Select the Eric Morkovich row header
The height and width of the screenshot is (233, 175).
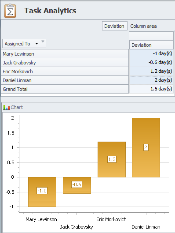tap(65, 71)
